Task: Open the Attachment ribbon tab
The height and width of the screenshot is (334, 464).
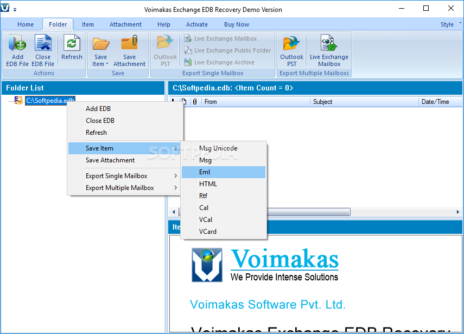Action: 125,24
